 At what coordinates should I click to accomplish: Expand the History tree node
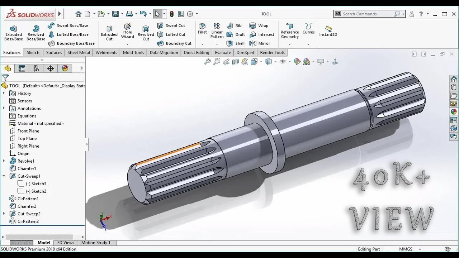4,93
